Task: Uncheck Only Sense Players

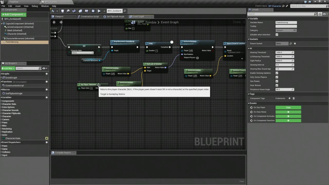Action: pos(277,77)
